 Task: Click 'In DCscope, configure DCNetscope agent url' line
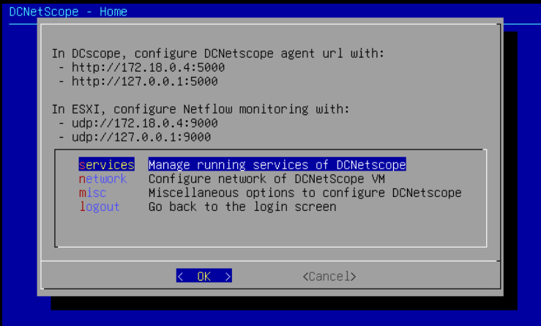tap(218, 53)
